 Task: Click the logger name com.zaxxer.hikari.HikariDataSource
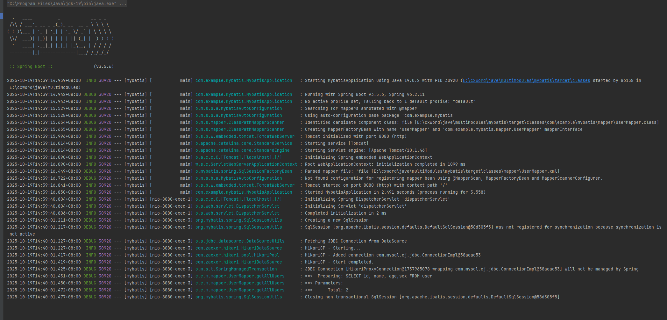(x=238, y=248)
